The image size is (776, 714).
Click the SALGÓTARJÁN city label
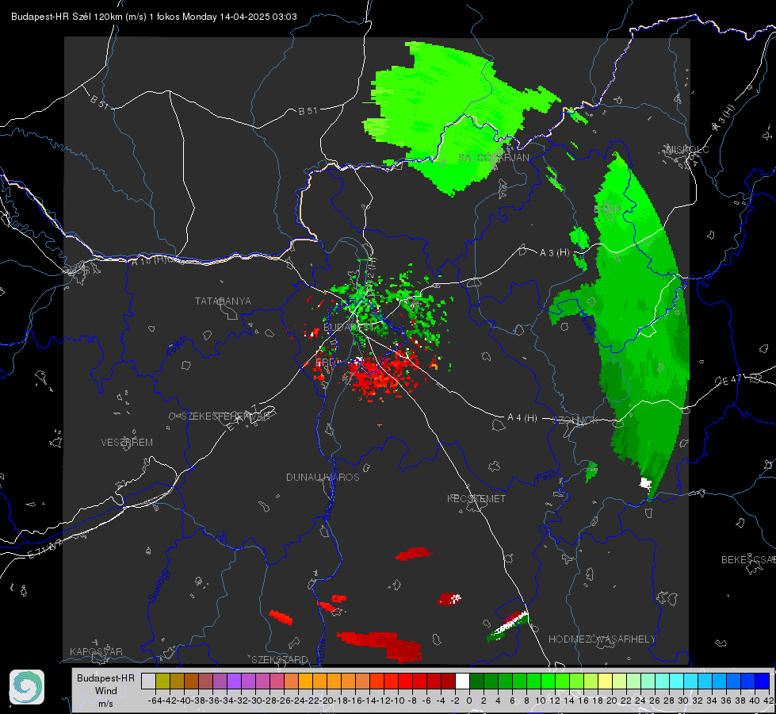pos(493,158)
